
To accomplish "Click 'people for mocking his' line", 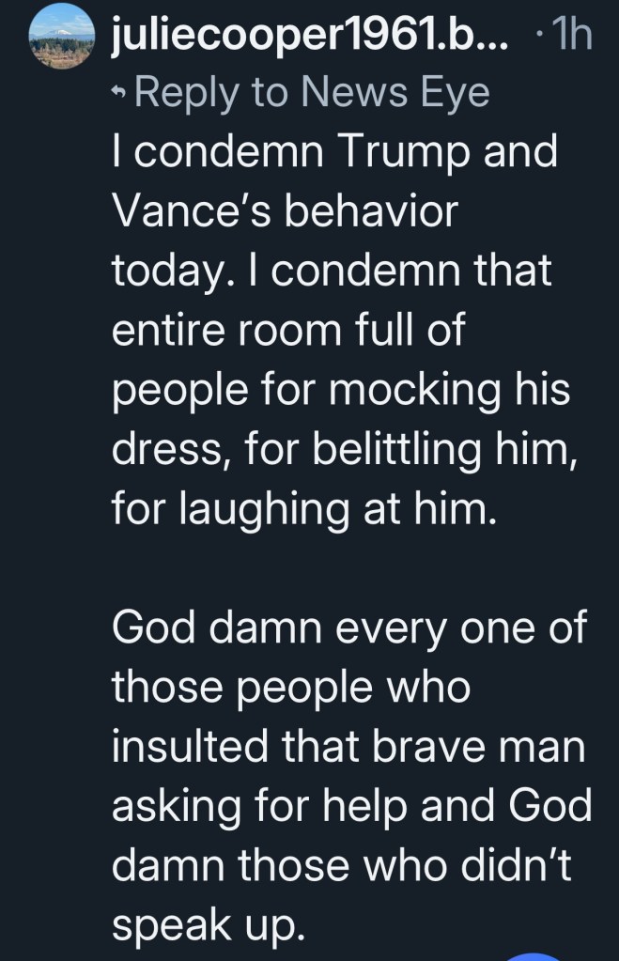I will pyautogui.click(x=341, y=391).
